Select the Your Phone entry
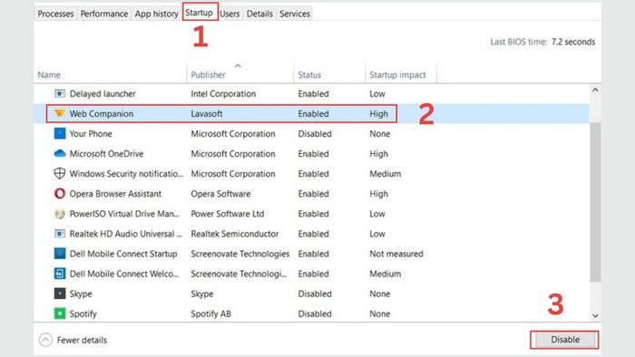Image resolution: width=635 pixels, height=357 pixels. 91,134
